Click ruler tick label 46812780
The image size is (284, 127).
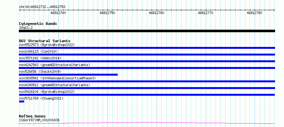click(254, 13)
